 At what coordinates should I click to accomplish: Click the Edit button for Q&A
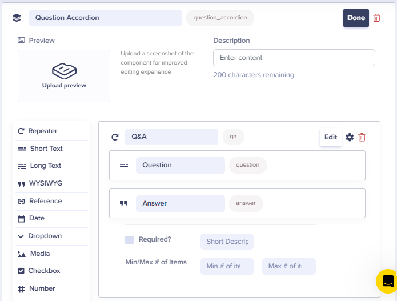click(331, 137)
